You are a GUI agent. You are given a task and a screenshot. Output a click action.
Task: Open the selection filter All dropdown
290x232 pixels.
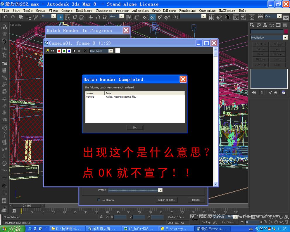53,16
